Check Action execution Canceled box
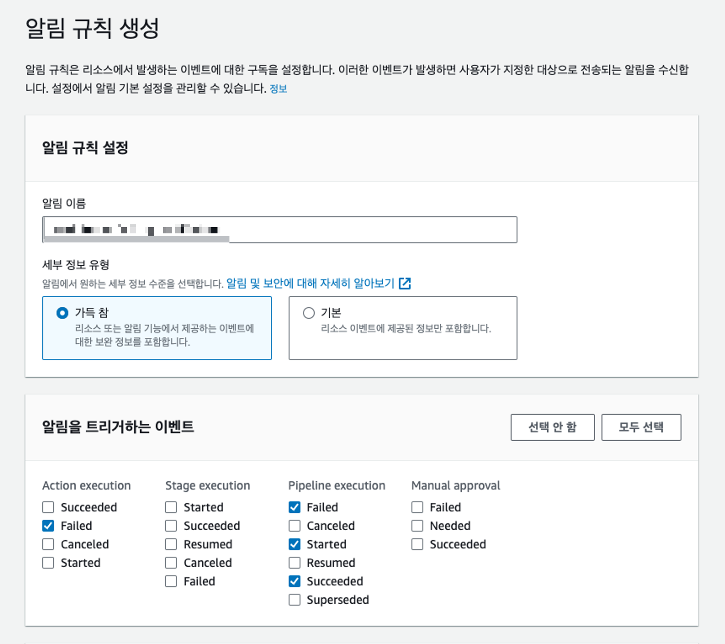The height and width of the screenshot is (644, 725). [x=48, y=544]
